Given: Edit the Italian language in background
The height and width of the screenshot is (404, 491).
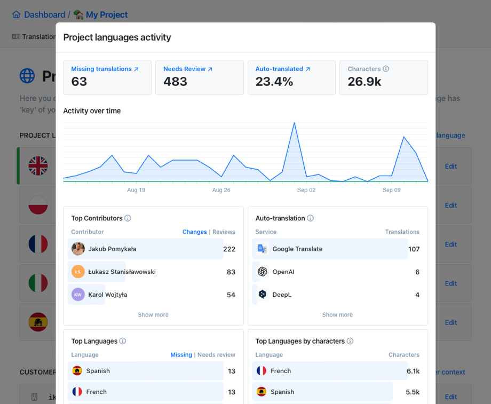Looking at the screenshot, I should [x=450, y=283].
